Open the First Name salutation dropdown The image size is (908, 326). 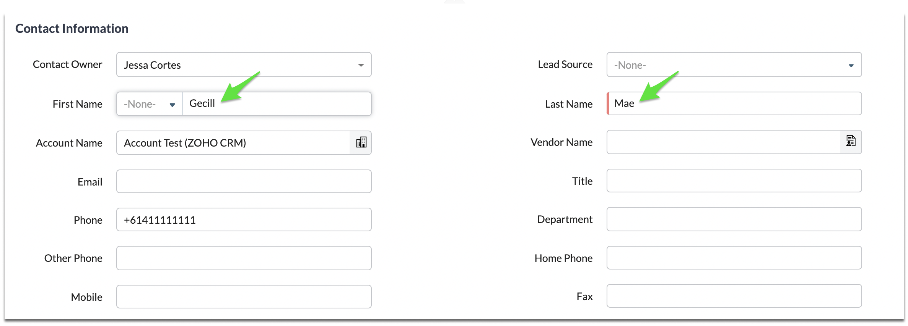tap(150, 104)
